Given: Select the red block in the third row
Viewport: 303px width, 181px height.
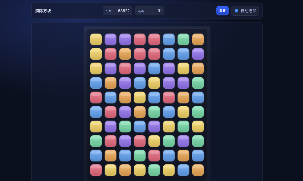Looking at the screenshot, I should coord(125,69).
